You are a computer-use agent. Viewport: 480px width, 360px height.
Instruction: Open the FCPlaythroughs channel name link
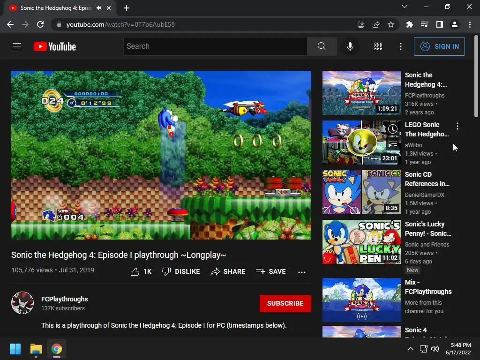click(64, 299)
